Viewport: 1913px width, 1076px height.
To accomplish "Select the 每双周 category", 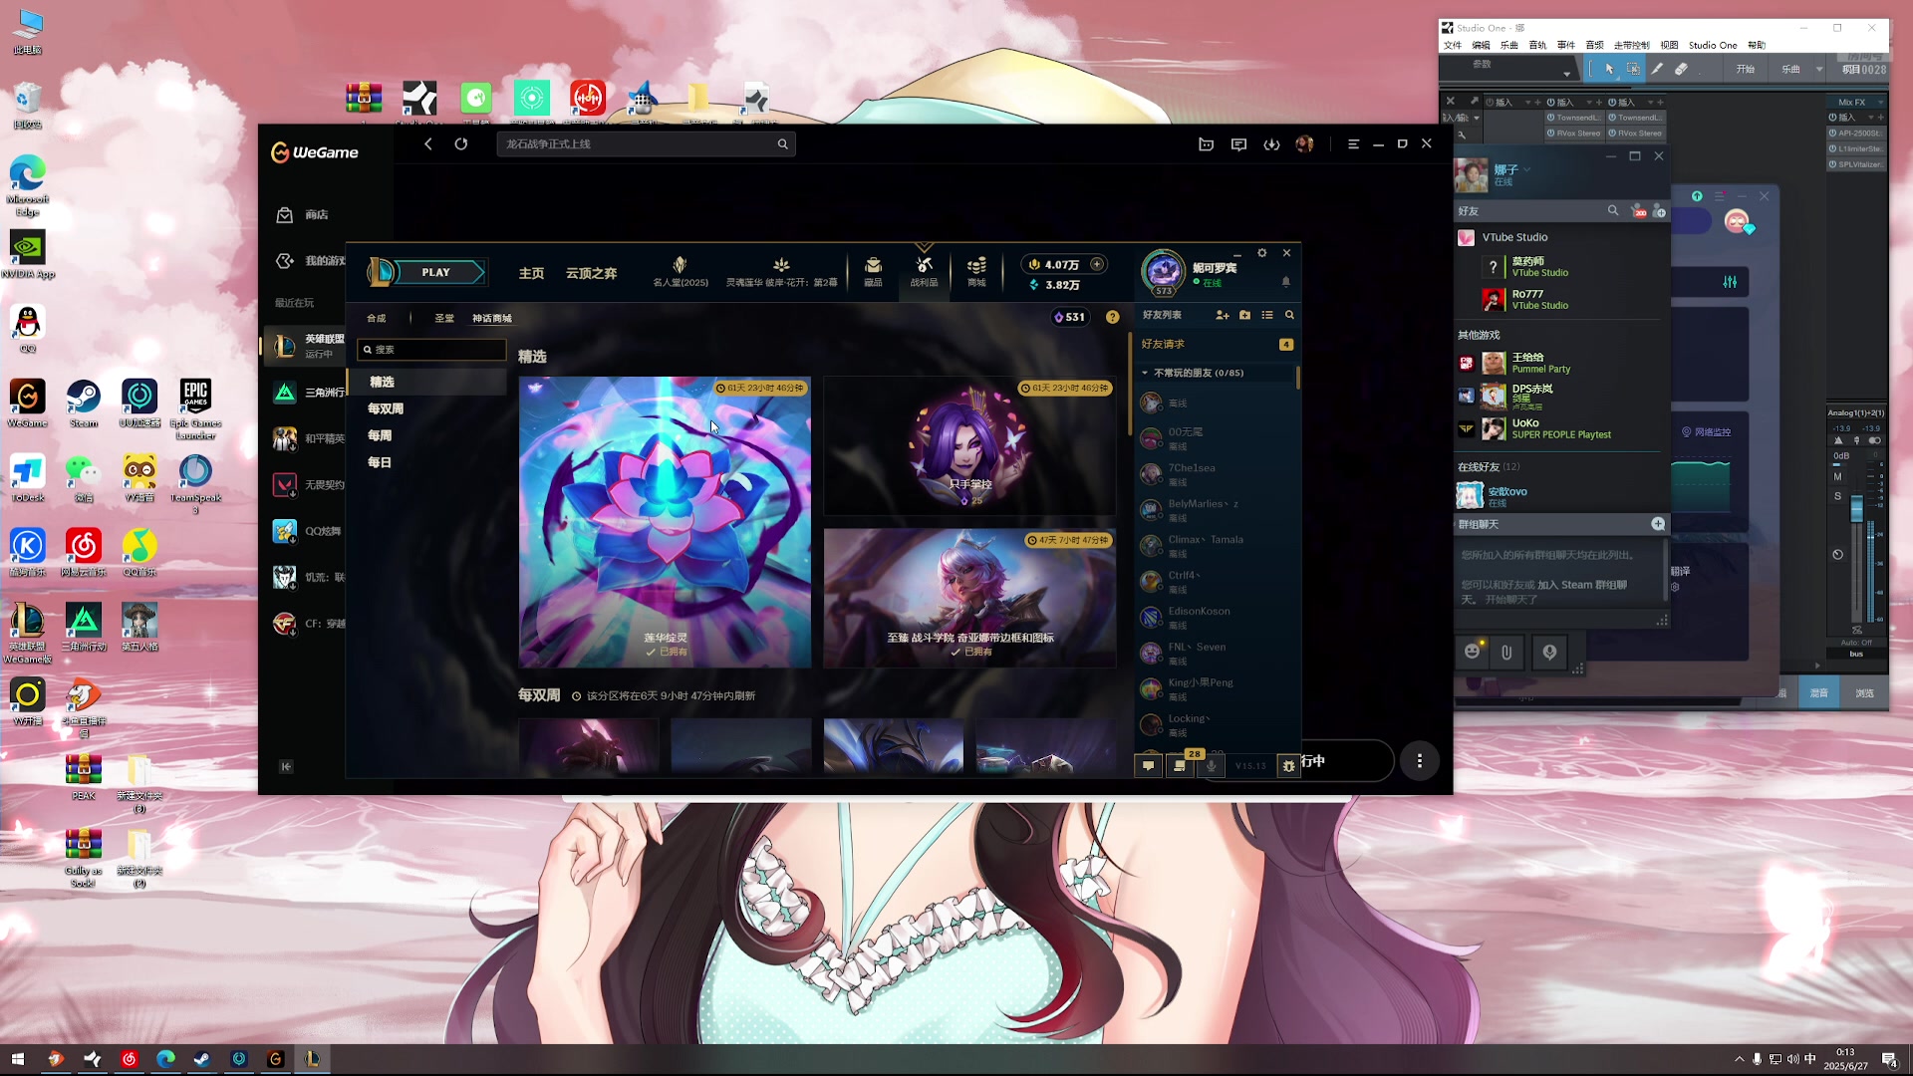I will pos(386,408).
